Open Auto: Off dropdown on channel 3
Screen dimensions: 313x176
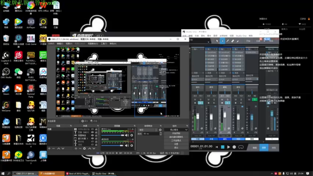[x=225, y=136]
